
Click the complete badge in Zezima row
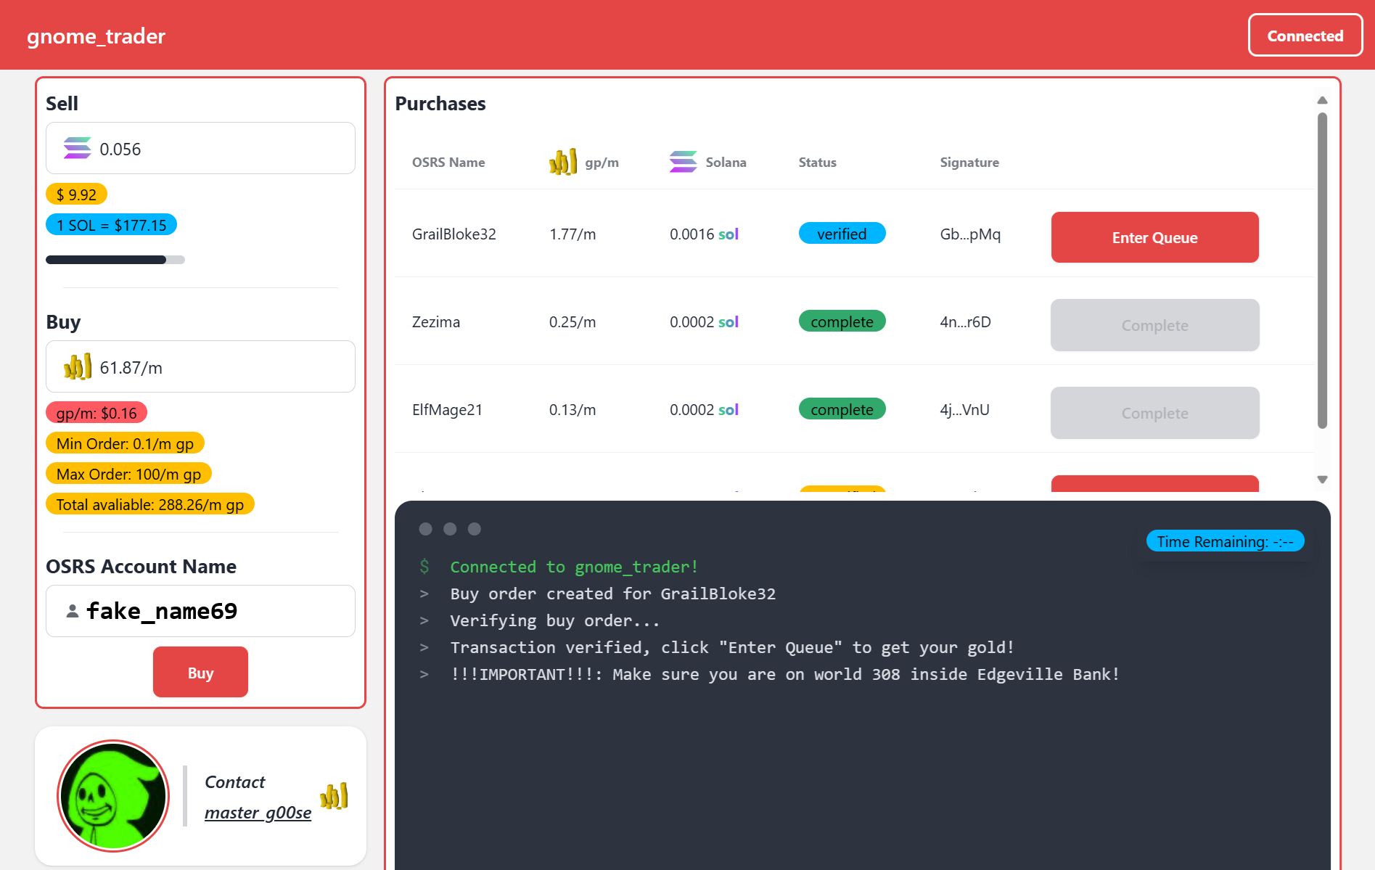click(842, 321)
